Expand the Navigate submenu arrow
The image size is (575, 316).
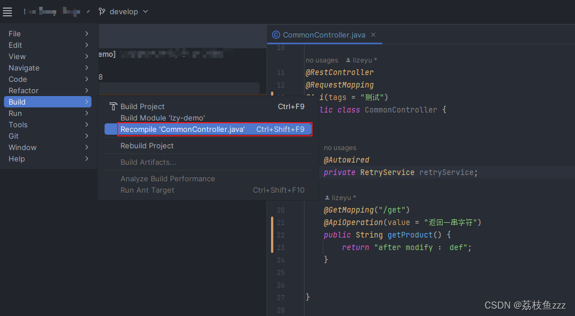(x=86, y=68)
